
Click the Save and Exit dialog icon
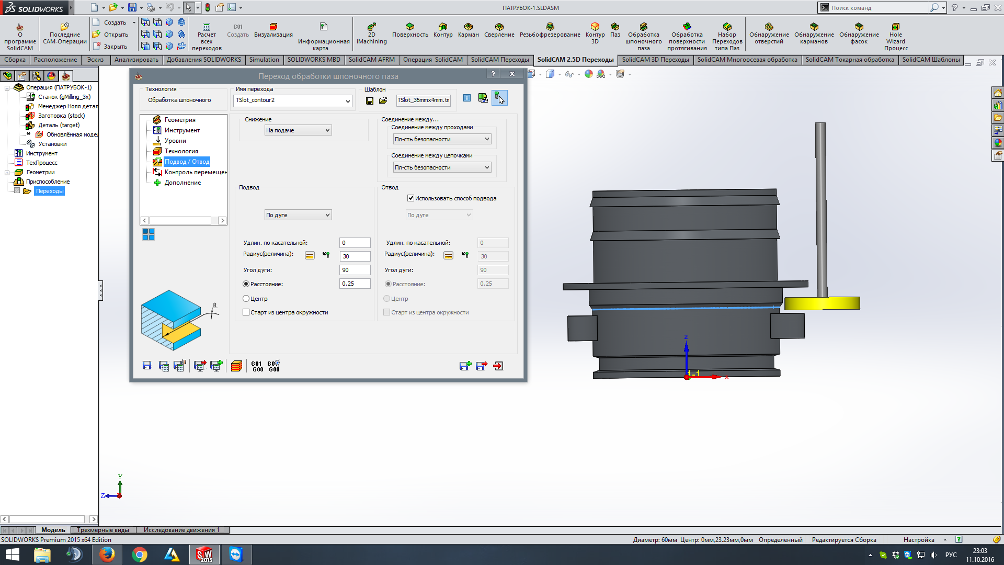click(x=481, y=366)
